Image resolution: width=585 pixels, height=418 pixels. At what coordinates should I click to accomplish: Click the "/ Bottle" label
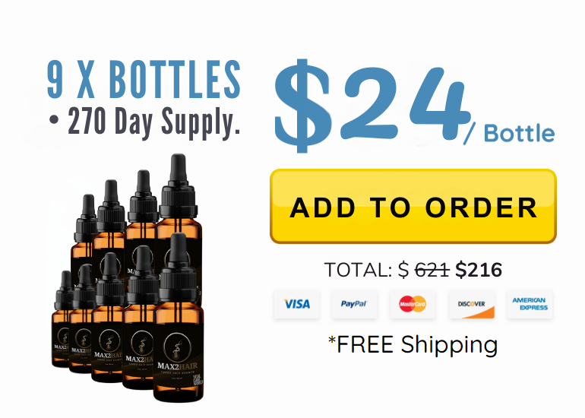coord(509,134)
